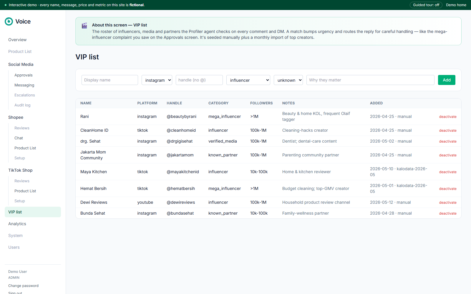Deactivate the Rani VIP entry
Screen dimensions: 471x294
(448, 117)
